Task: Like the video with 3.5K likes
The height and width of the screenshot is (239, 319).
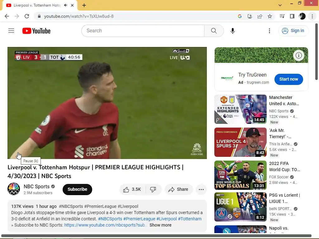Action: (132, 190)
